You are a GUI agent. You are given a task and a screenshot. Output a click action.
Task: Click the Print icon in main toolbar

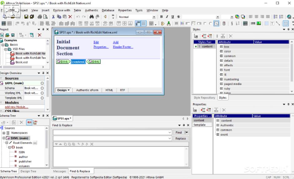[x=40, y=17]
